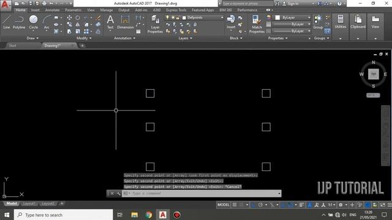Toggle Ortho mode in status bar
Image resolution: width=392 pixels, height=220 pixels.
[x=254, y=205]
